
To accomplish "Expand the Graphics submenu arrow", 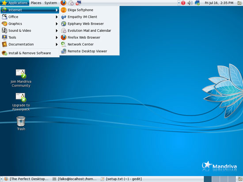I will point(57,24).
